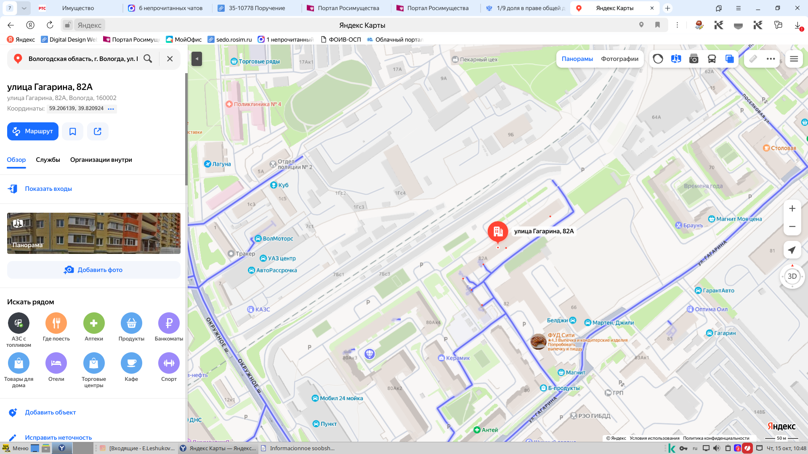This screenshot has height=454, width=808.
Task: Open the Панорама thumbnail
Action: 94,233
